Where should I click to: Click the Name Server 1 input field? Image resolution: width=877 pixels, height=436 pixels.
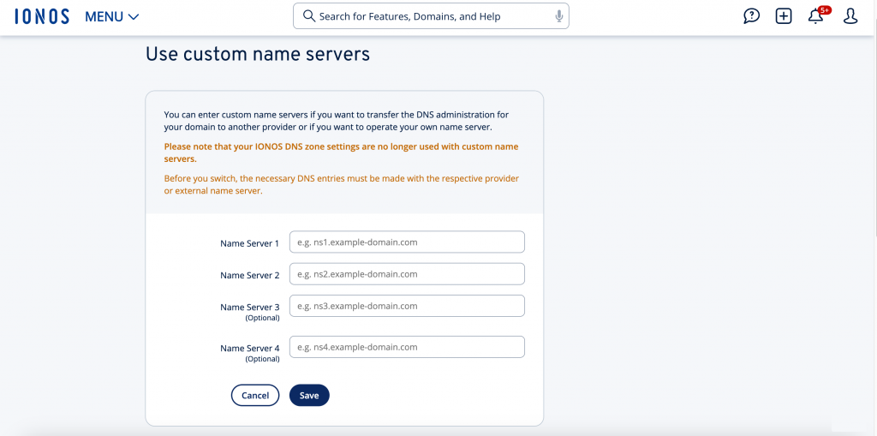[407, 242]
